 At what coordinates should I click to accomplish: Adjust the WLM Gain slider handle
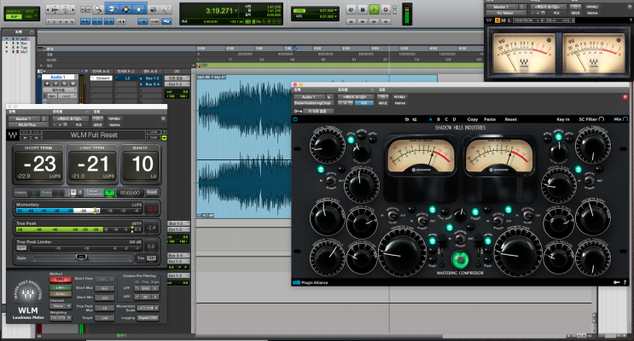(x=79, y=257)
